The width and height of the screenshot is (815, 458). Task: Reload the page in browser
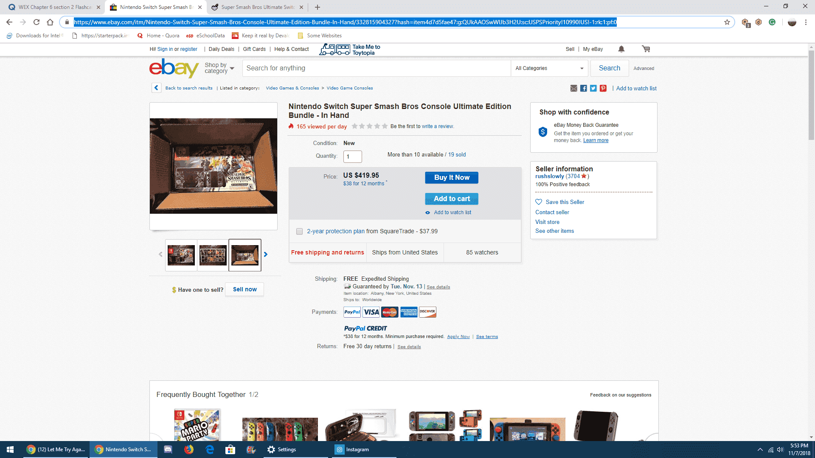tap(37, 22)
